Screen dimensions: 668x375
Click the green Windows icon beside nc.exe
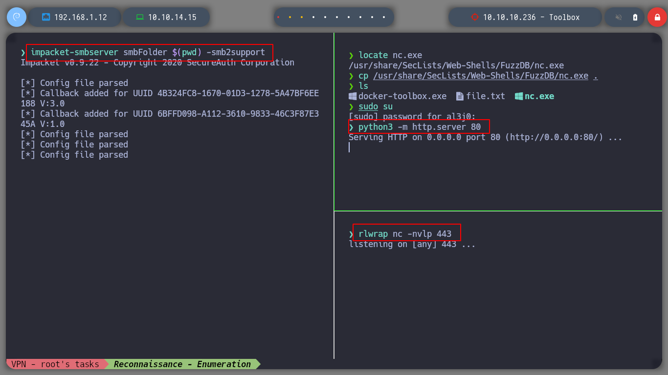pos(519,96)
